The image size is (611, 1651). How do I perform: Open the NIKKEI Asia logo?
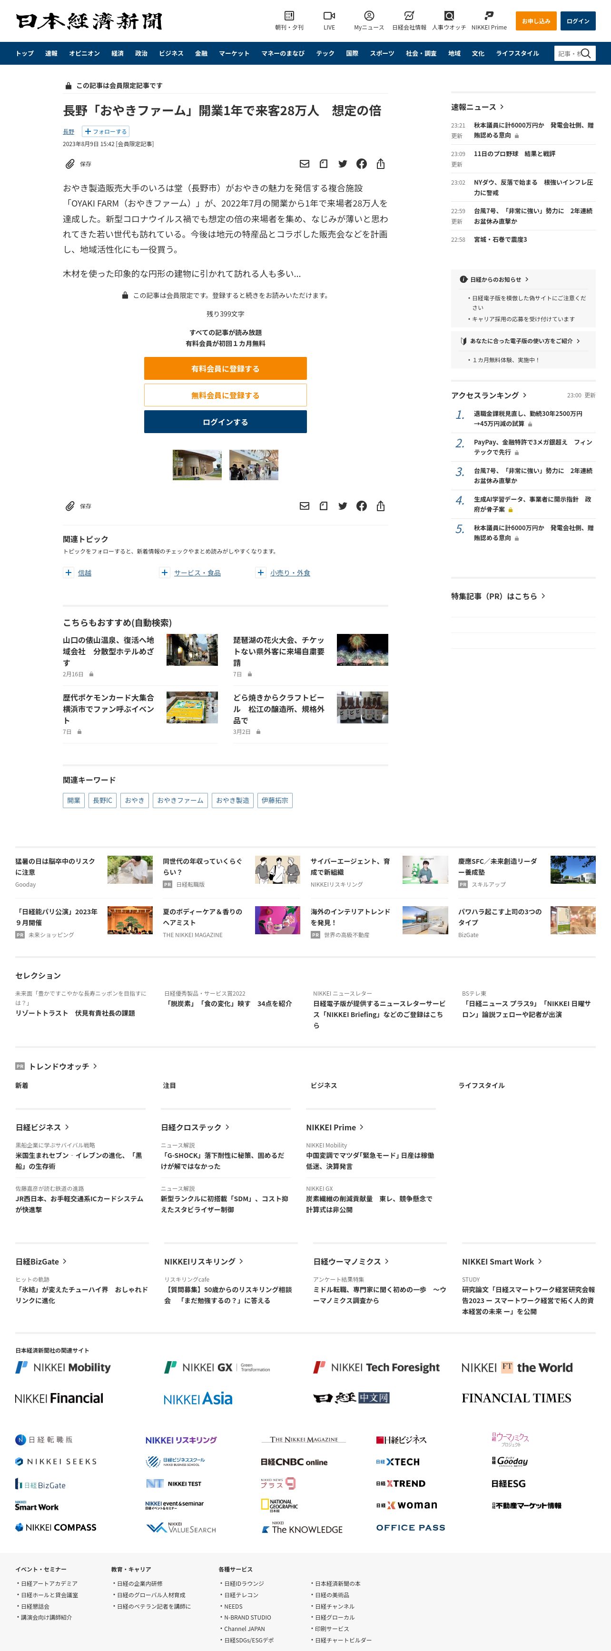[198, 1398]
